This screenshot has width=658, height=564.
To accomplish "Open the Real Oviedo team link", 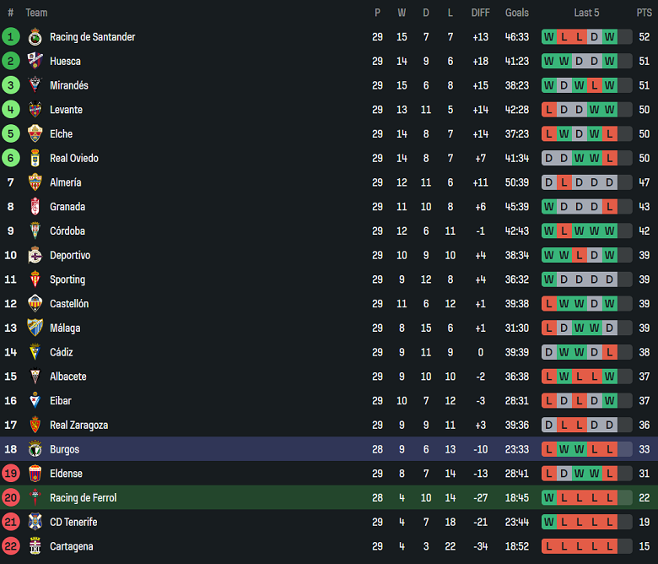I will (74, 158).
